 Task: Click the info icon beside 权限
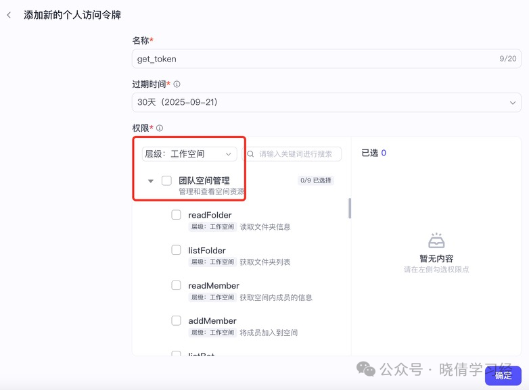[x=160, y=128]
